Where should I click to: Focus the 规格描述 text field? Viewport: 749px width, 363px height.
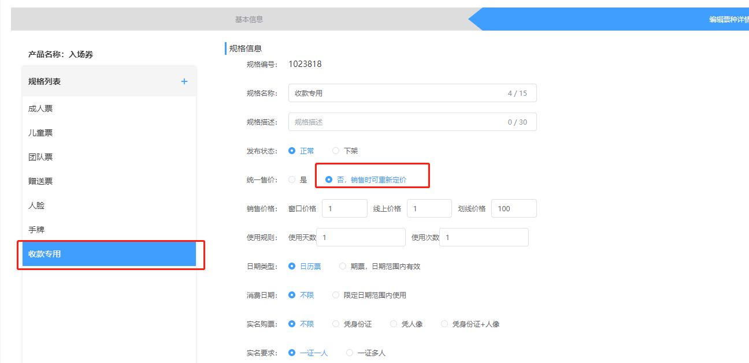point(396,122)
